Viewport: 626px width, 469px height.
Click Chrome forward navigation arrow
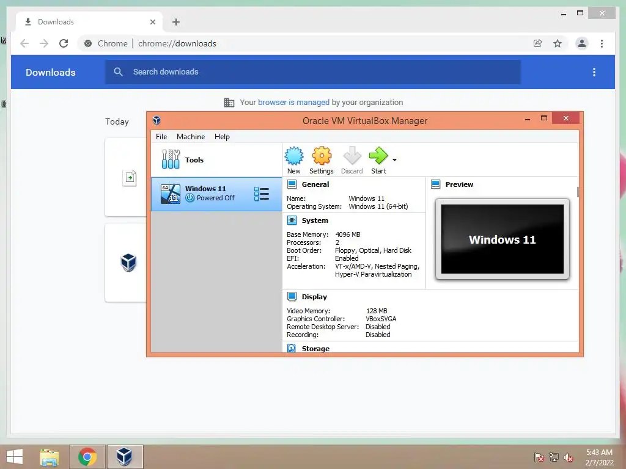click(x=44, y=43)
